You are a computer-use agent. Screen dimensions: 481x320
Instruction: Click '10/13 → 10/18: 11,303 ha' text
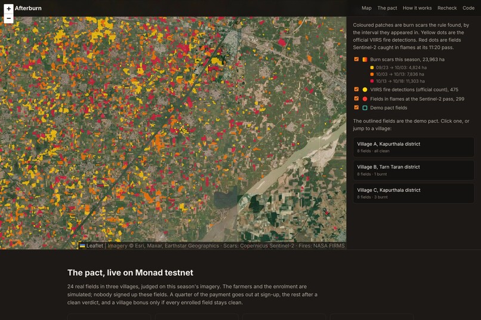400,81
